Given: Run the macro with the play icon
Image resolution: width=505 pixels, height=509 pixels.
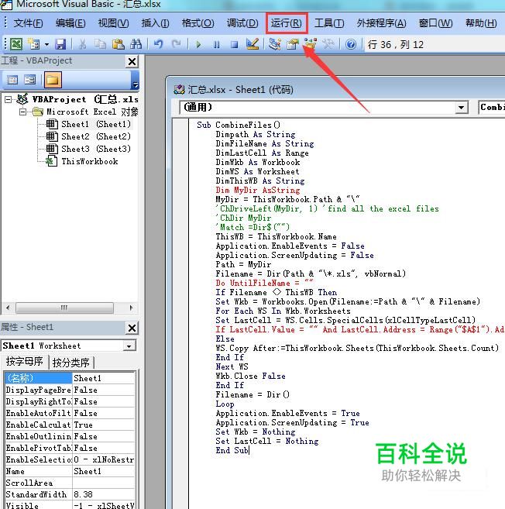Looking at the screenshot, I should click(198, 44).
